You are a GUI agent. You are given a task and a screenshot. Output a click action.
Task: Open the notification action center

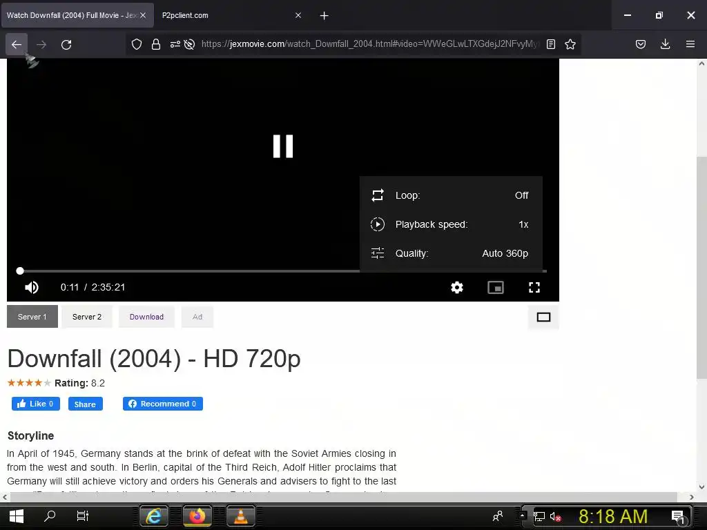[x=679, y=517]
